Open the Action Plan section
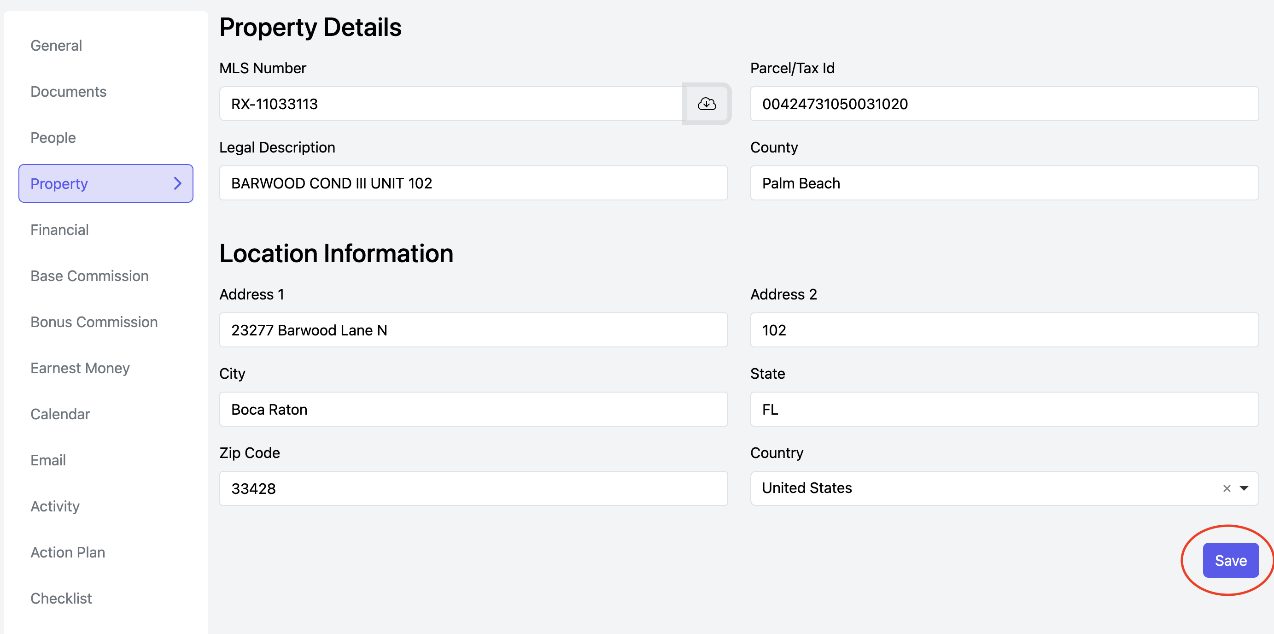This screenshot has height=634, width=1274. 68,552
